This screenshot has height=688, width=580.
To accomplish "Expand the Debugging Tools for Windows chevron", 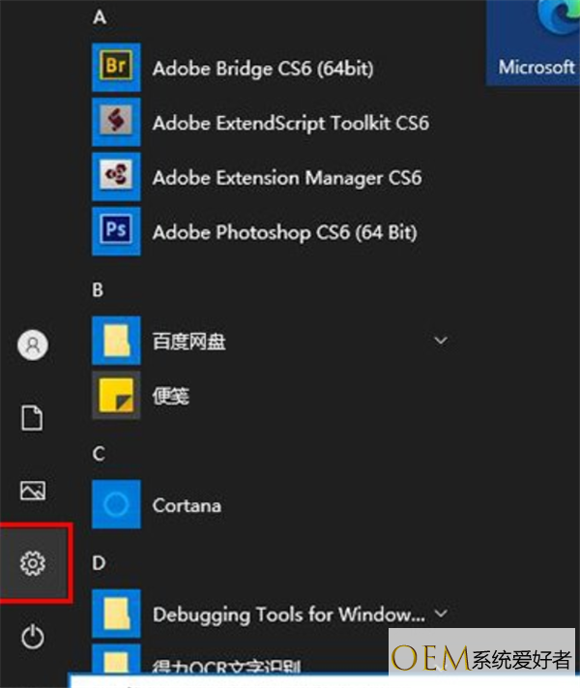I will coord(441,613).
